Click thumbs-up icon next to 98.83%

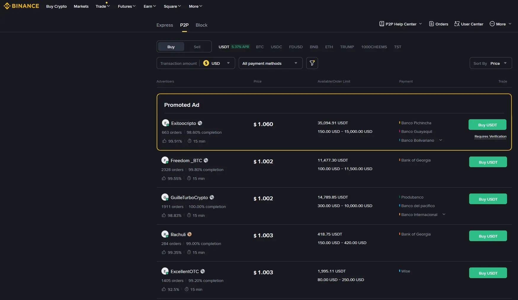[164, 215]
